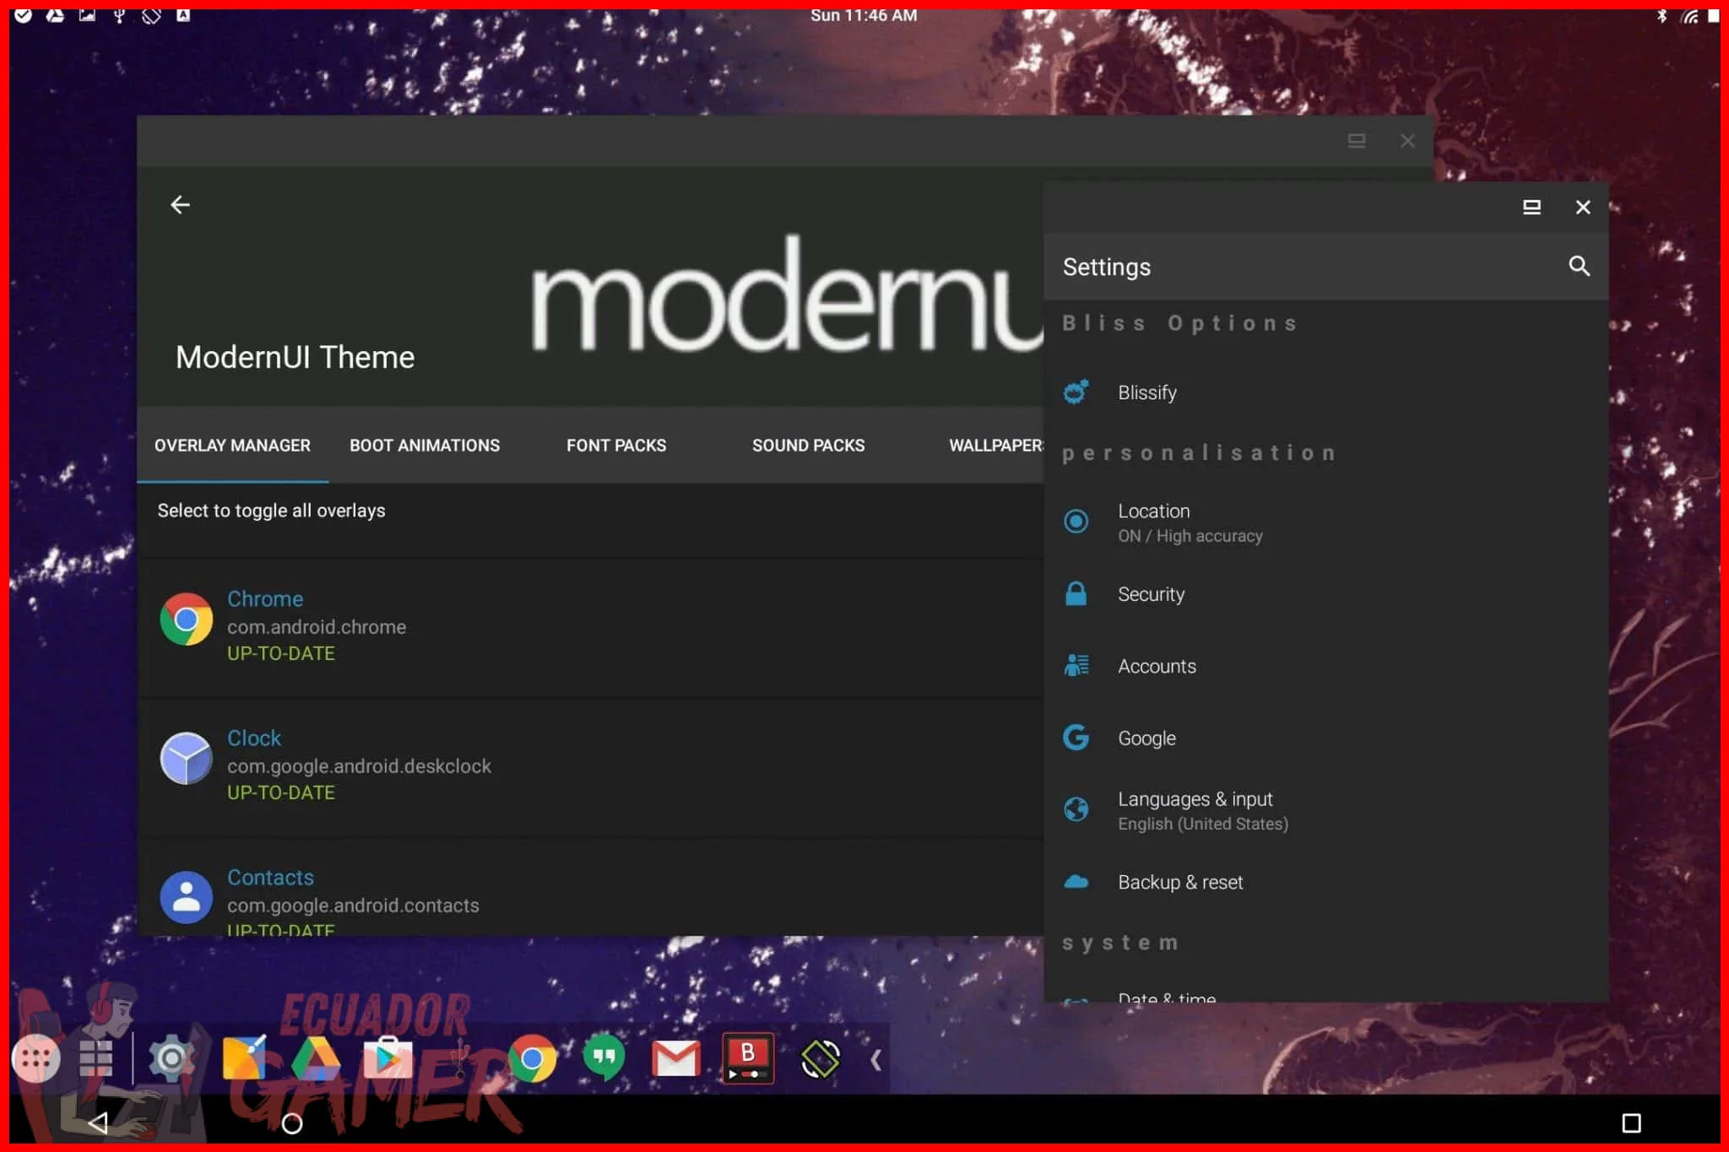Screen dimensions: 1729x1152
Task: Show the Sound Packs tab
Action: pos(808,445)
